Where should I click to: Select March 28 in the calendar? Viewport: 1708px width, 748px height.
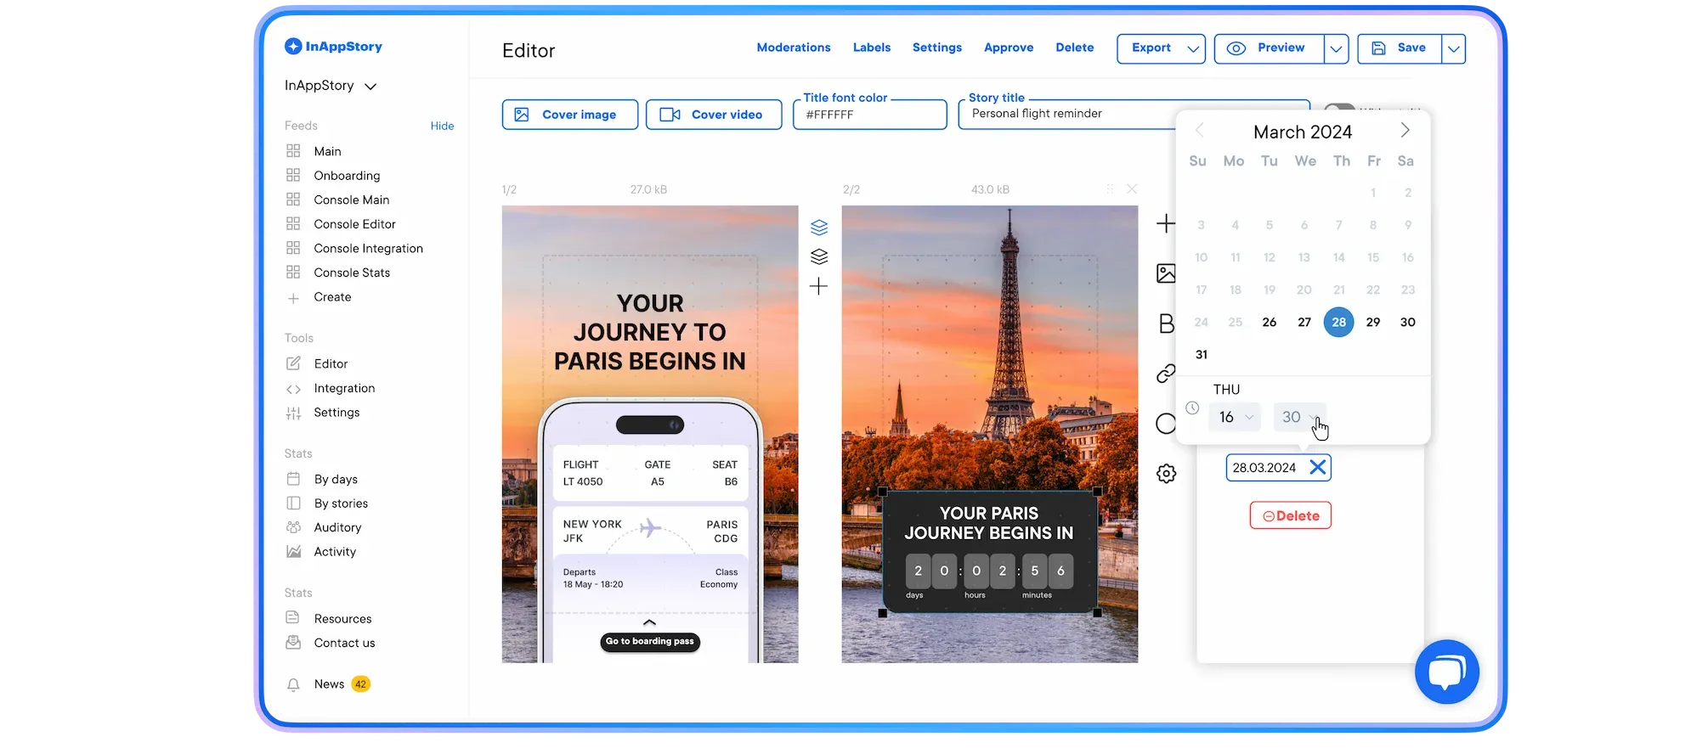coord(1338,322)
